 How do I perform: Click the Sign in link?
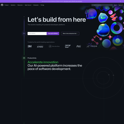point(115,5)
